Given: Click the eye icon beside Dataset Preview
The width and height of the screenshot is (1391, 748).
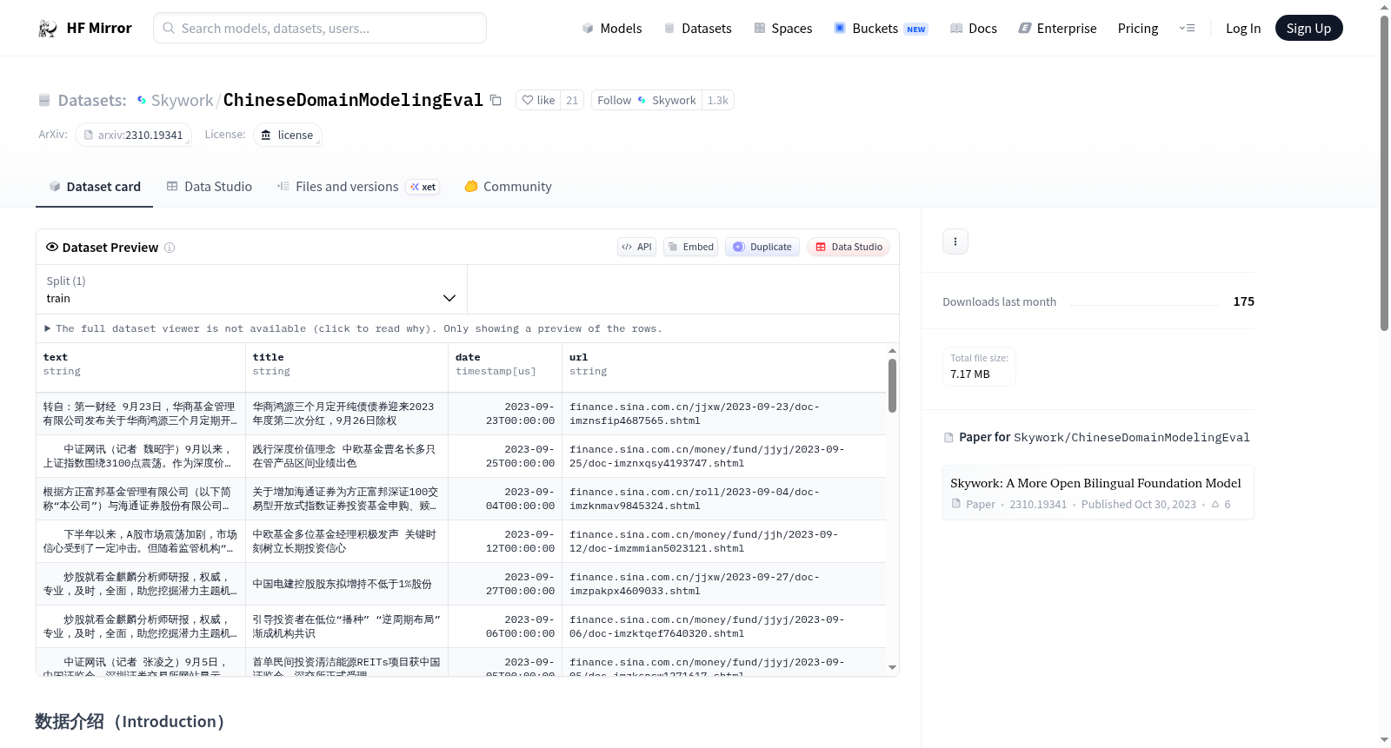Looking at the screenshot, I should (x=52, y=247).
